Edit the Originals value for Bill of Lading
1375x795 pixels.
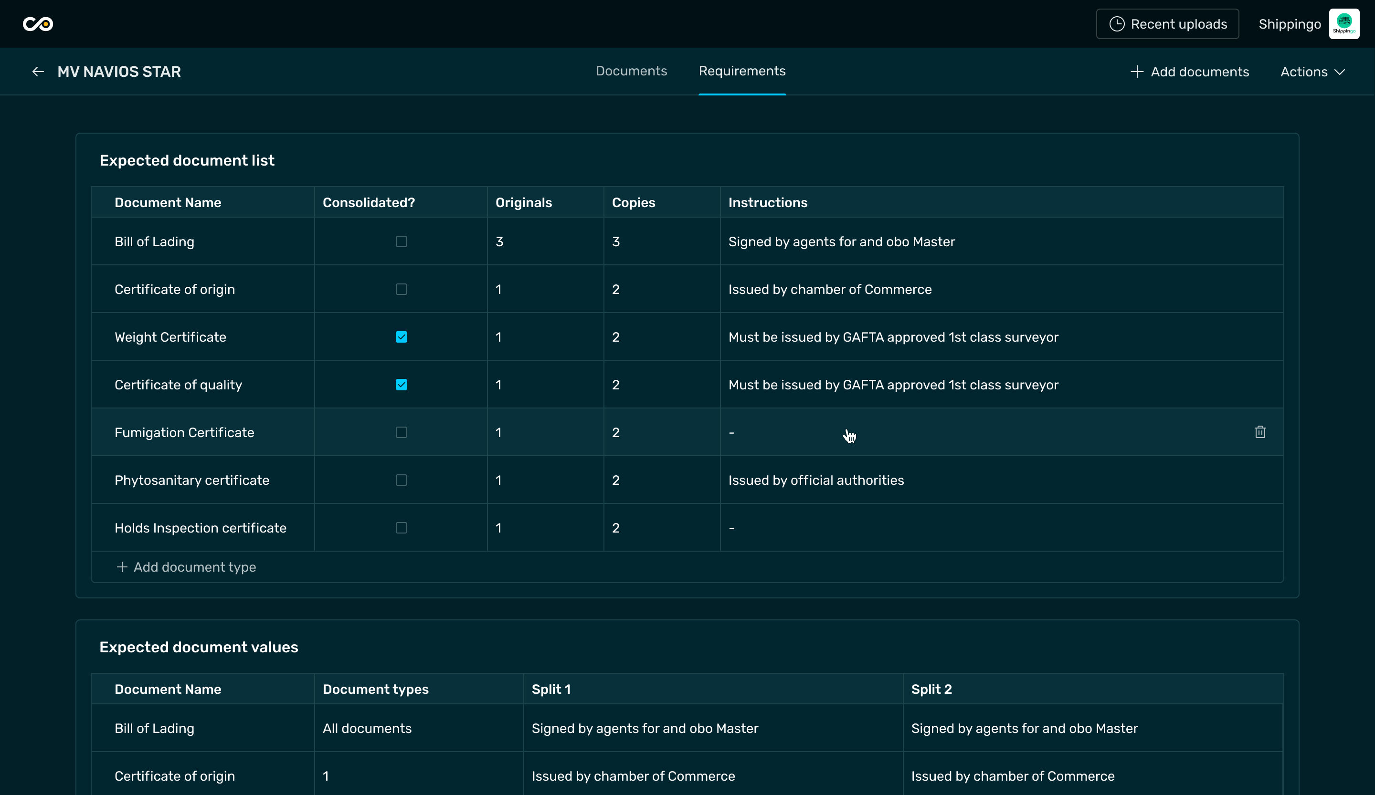tap(499, 241)
